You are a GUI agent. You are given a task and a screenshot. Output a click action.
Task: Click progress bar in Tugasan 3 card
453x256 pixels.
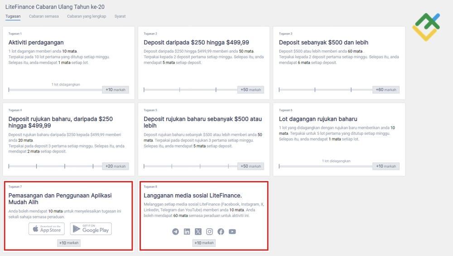pyautogui.click(x=326, y=90)
